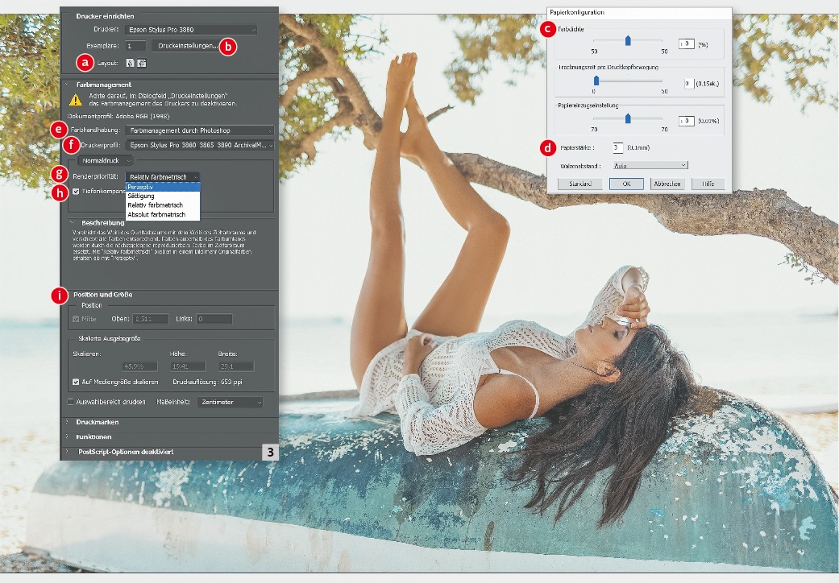The width and height of the screenshot is (839, 583).
Task: Select the portrait layout icon
Action: click(129, 62)
